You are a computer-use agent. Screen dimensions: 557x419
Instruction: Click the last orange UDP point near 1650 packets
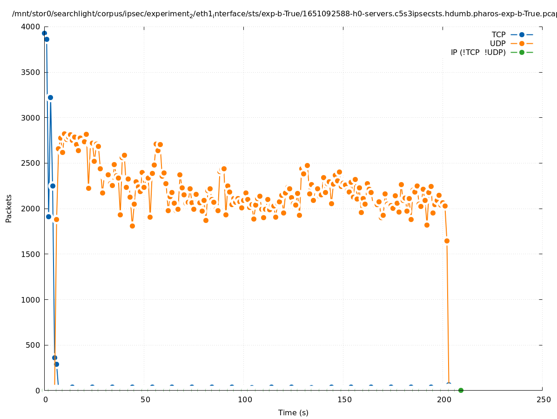point(447,241)
